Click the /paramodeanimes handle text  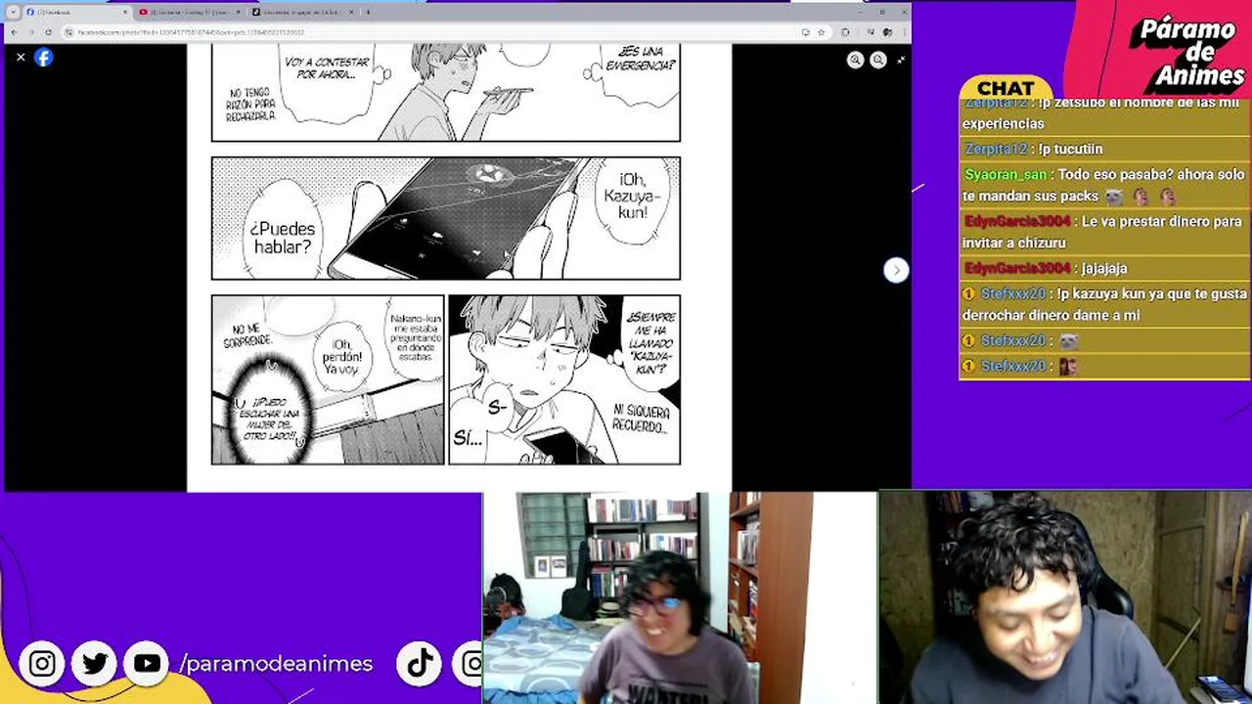[x=276, y=664]
